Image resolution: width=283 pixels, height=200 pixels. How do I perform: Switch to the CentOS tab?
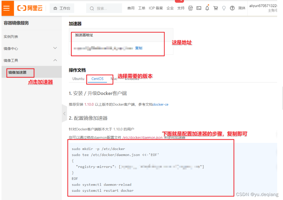coord(97,78)
